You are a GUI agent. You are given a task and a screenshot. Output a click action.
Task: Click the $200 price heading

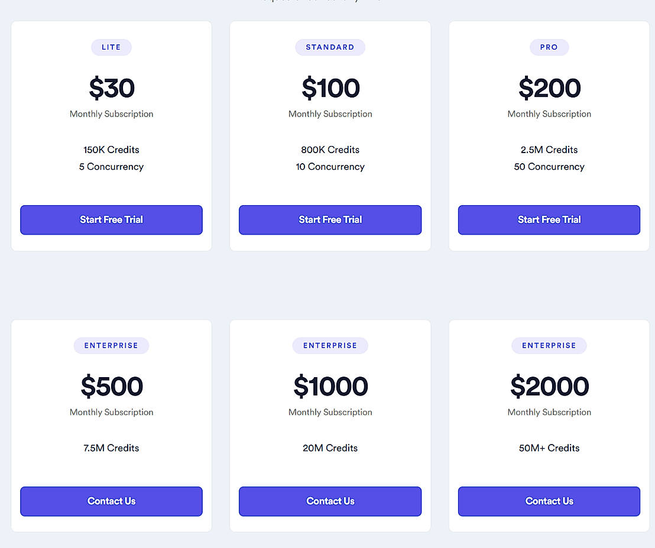tap(549, 88)
